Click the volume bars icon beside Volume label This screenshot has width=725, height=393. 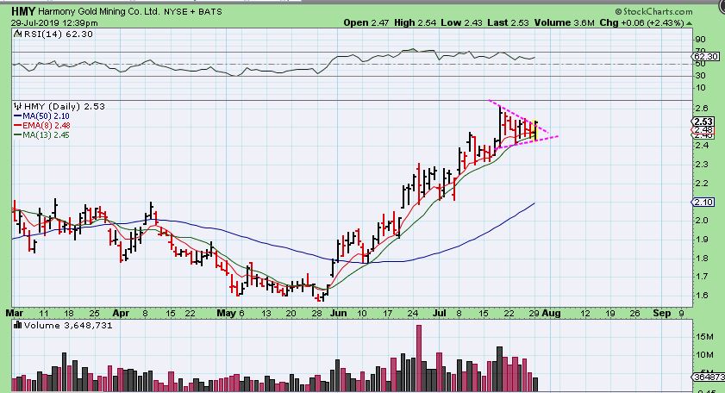tap(18, 325)
